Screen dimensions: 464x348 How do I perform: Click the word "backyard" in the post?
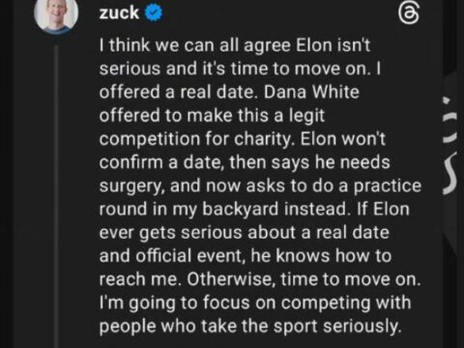click(240, 209)
